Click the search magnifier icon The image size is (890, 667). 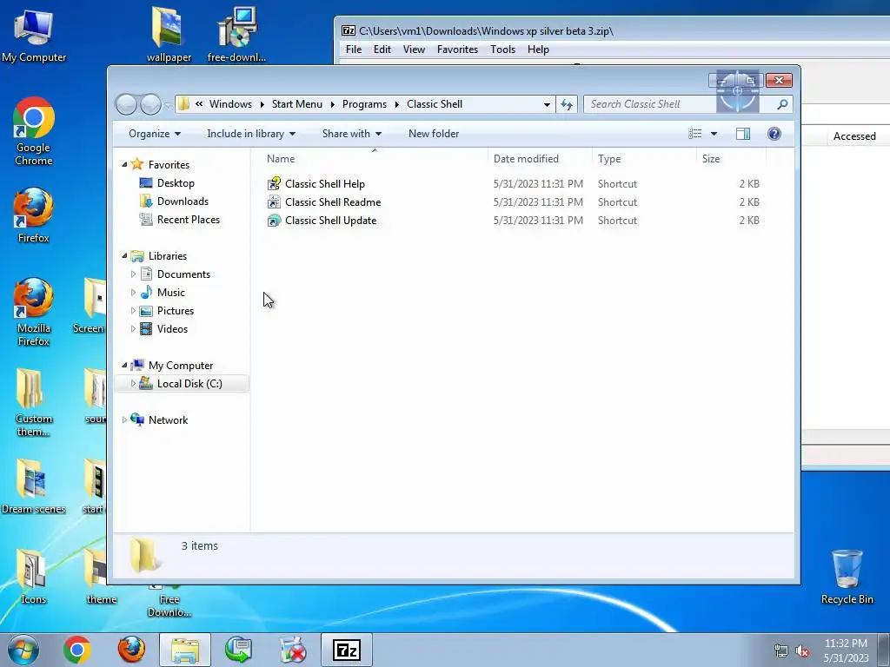[x=782, y=104]
